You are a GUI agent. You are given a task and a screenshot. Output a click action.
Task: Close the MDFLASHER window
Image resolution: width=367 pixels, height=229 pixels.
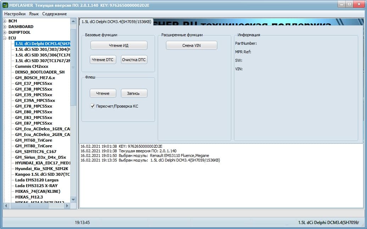coord(359,5)
